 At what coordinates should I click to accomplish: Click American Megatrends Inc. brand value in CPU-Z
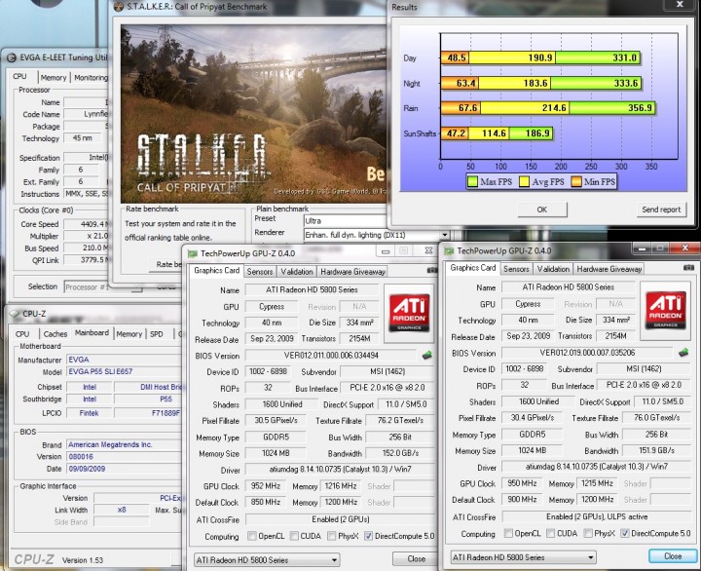(x=110, y=444)
